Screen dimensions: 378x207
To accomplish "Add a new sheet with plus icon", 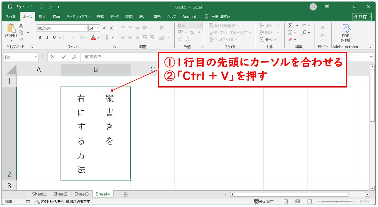I will coord(125,194).
